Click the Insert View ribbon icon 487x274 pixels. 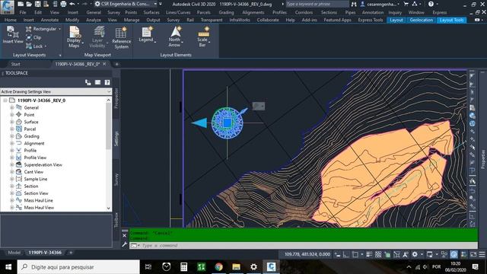click(x=12, y=35)
